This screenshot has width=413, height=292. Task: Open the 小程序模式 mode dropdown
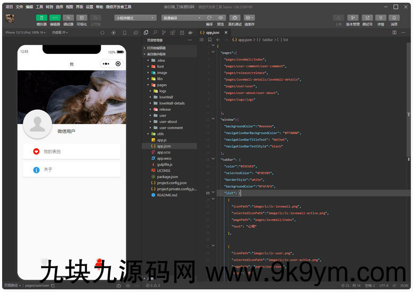[x=135, y=18]
